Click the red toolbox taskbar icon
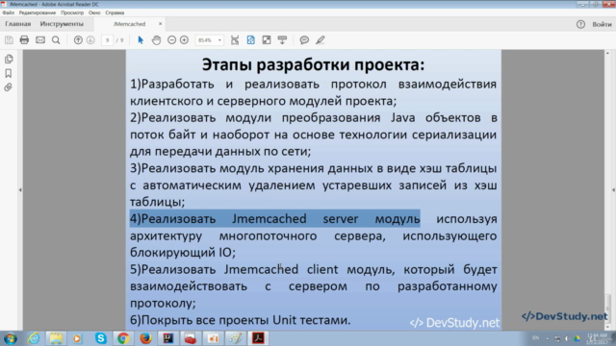This screenshot has width=616, height=346. pyautogui.click(x=191, y=338)
